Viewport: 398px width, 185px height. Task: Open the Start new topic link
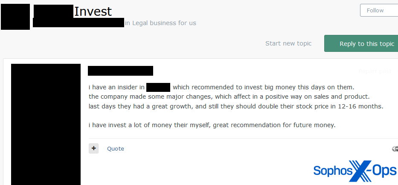pyautogui.click(x=288, y=43)
